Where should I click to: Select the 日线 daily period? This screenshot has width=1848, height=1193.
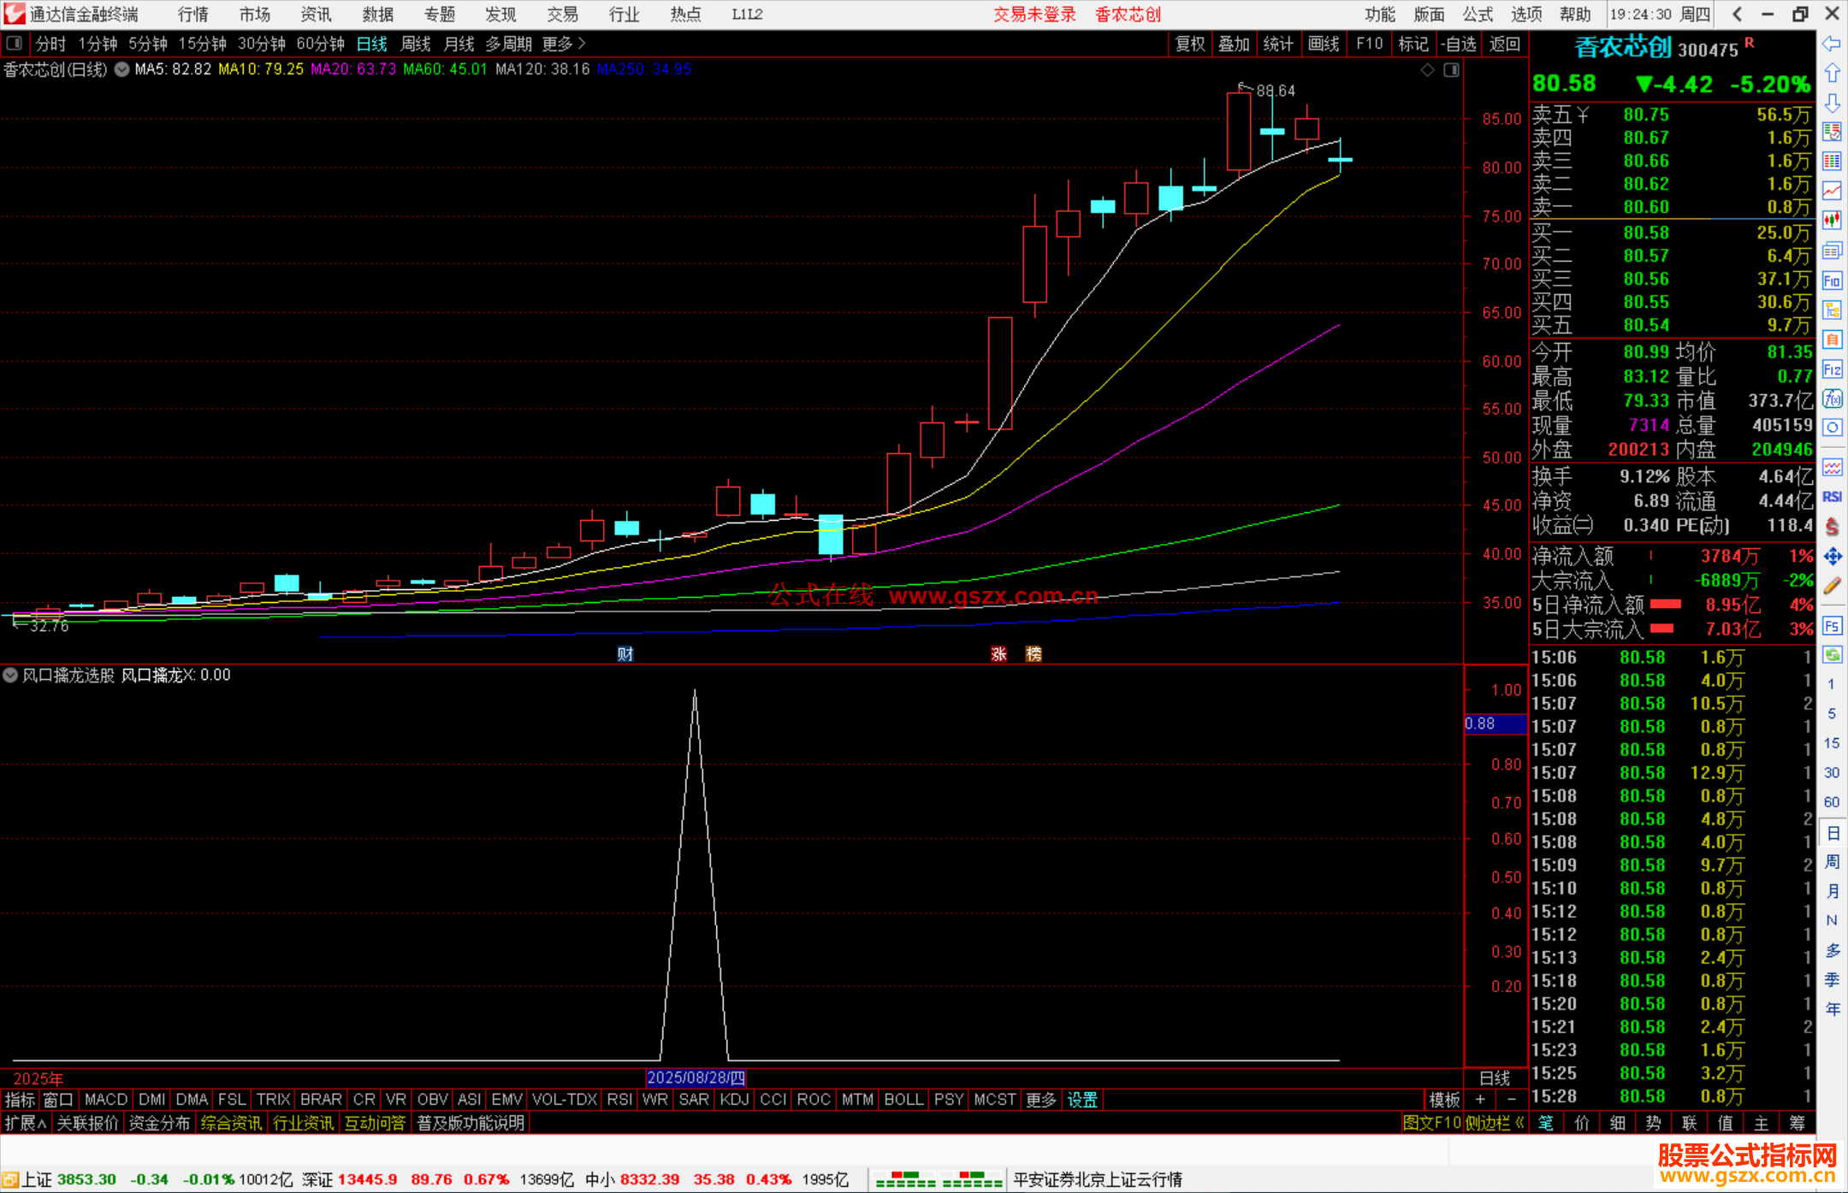pyautogui.click(x=371, y=44)
